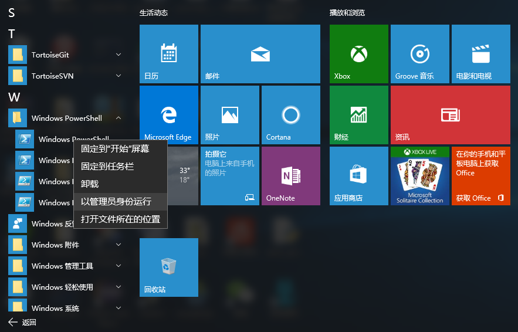Select 固定到任务栏 in context menu
The image size is (518, 332).
click(x=120, y=166)
